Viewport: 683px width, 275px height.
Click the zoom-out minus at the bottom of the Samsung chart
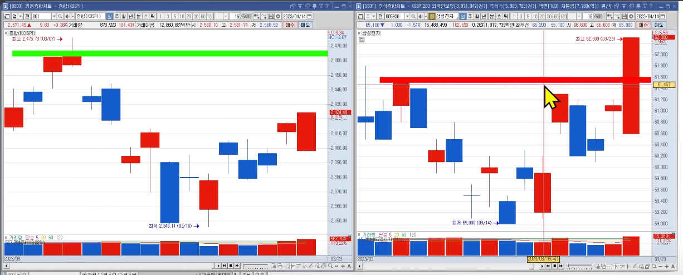(x=660, y=266)
